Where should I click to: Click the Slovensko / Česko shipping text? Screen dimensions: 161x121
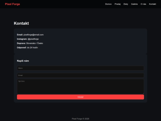coord(35,43)
